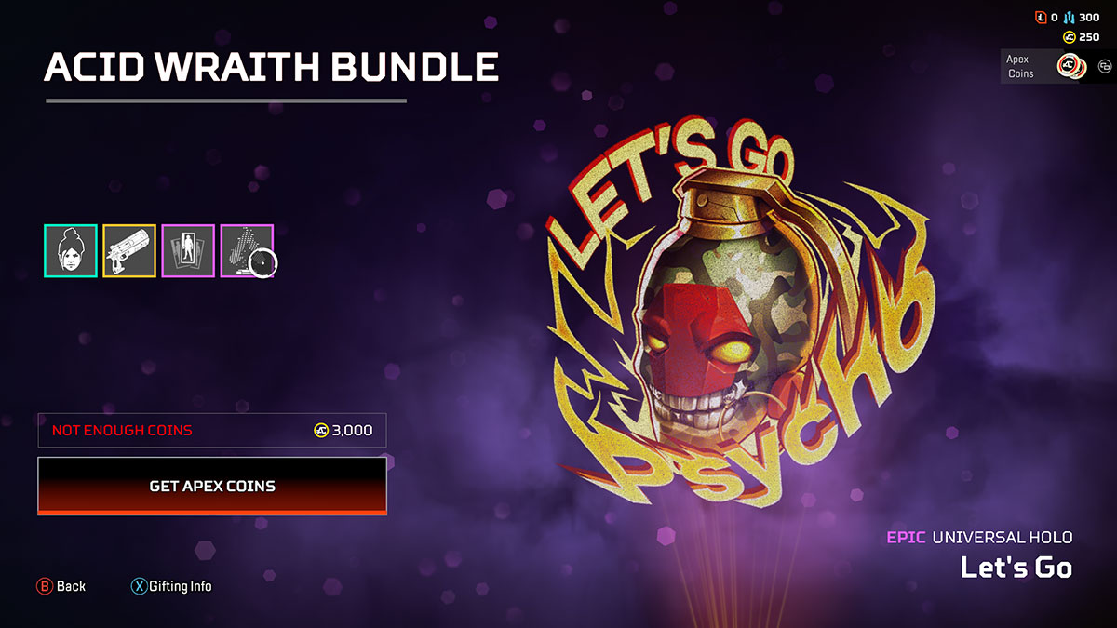Click the Not Enough Coins price bar
The image size is (1117, 628).
tap(212, 430)
